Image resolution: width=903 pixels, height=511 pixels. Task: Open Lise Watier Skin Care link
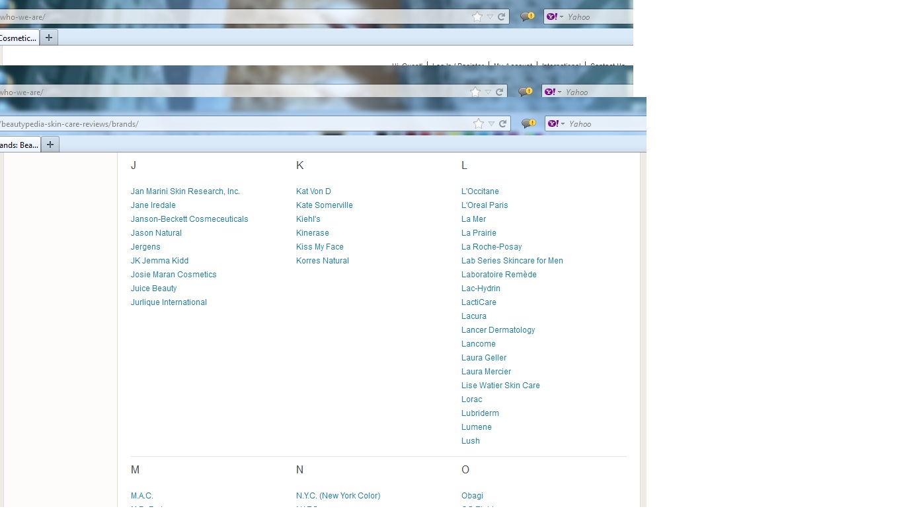(x=500, y=386)
